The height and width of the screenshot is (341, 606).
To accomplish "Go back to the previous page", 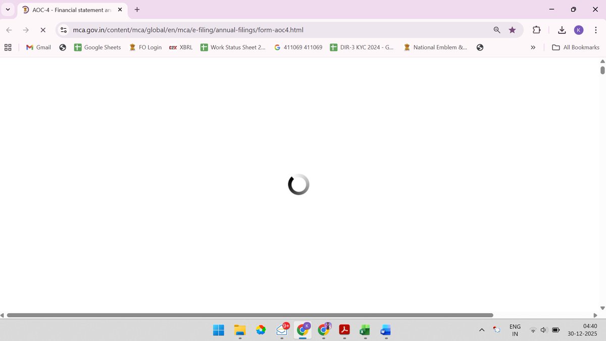I will pyautogui.click(x=9, y=30).
